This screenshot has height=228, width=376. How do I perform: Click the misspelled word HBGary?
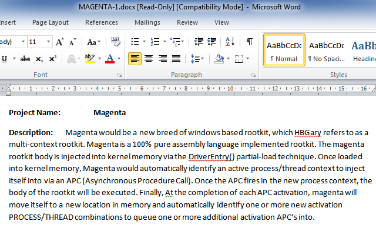pyautogui.click(x=308, y=133)
